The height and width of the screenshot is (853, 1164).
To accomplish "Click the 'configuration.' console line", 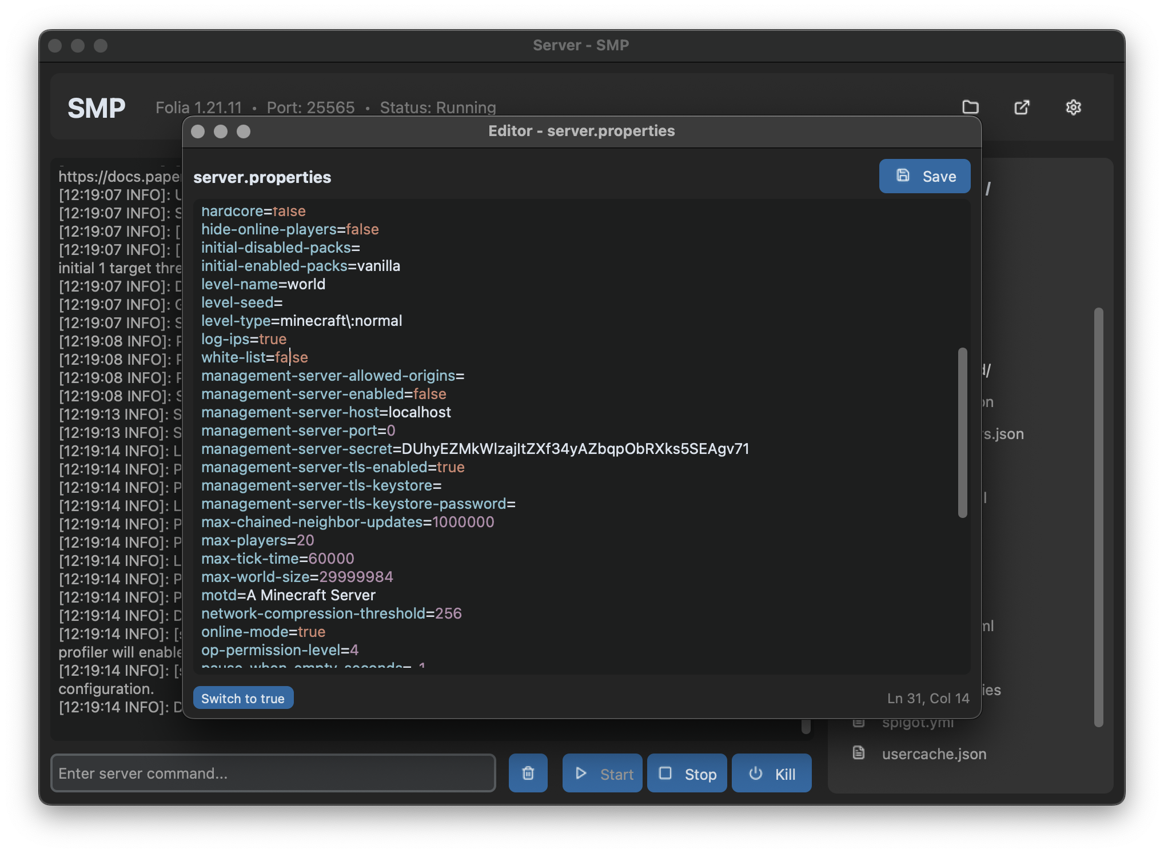I will pos(106,689).
